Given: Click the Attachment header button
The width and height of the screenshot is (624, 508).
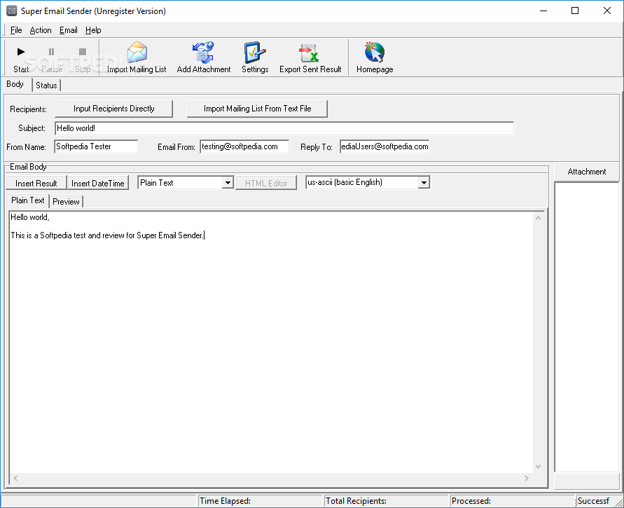Looking at the screenshot, I should coord(587,172).
